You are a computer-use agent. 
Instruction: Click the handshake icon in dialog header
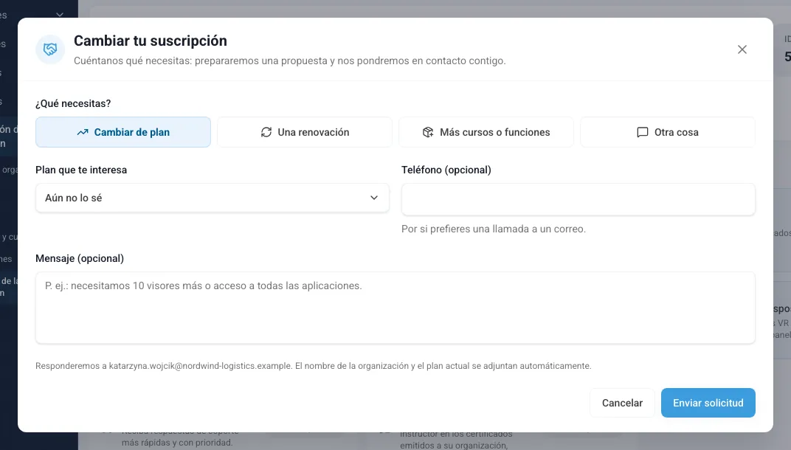click(50, 49)
